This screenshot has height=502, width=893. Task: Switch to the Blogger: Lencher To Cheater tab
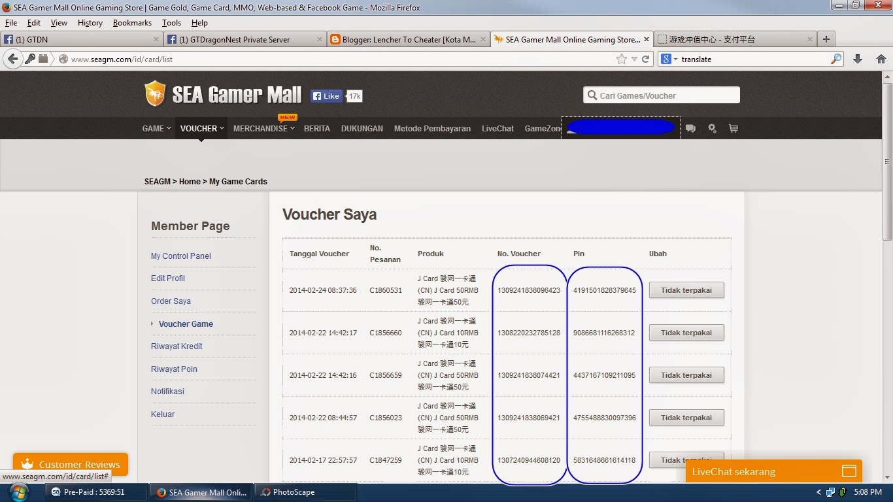(409, 39)
